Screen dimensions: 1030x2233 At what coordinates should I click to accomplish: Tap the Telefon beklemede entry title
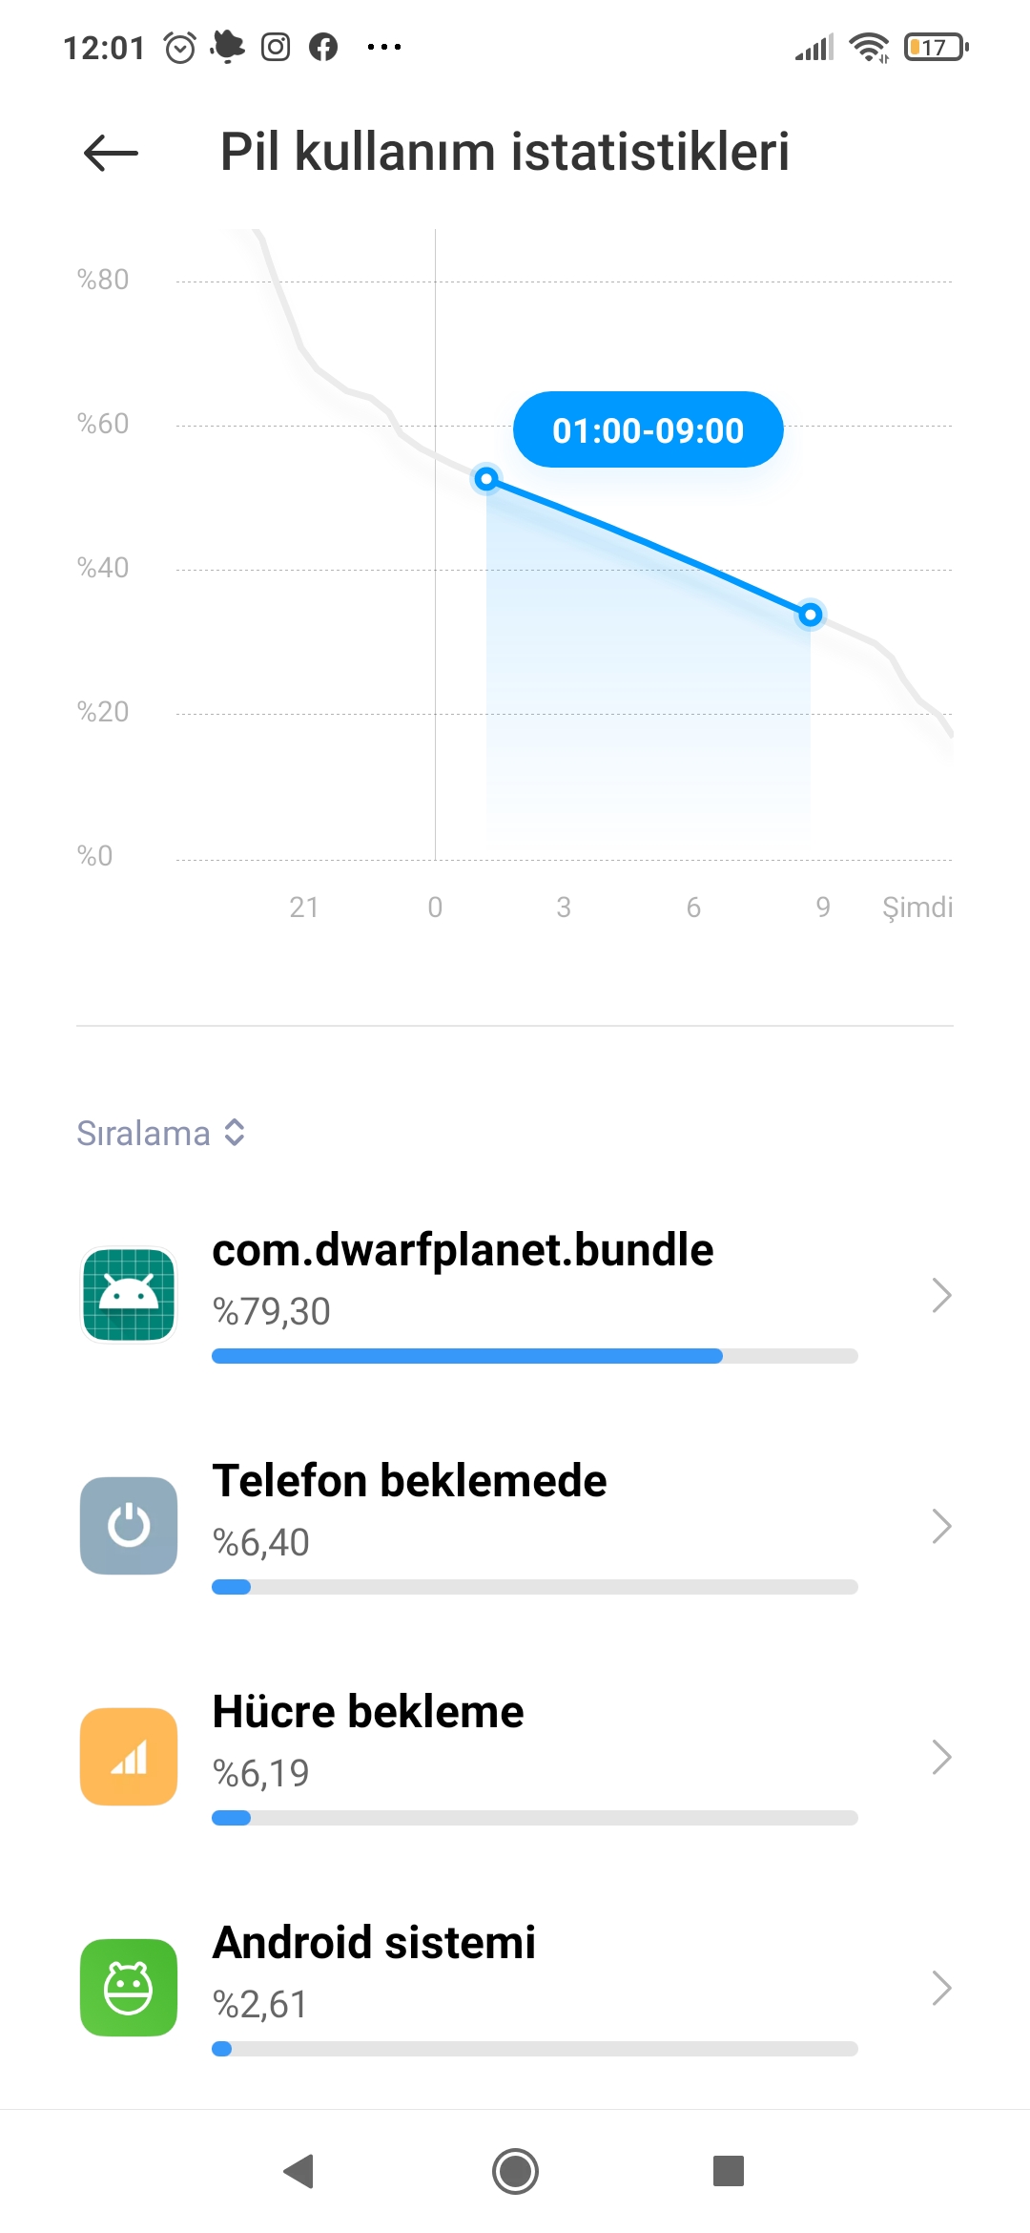(x=409, y=1480)
